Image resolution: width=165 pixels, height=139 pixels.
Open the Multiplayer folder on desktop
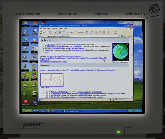point(34,41)
